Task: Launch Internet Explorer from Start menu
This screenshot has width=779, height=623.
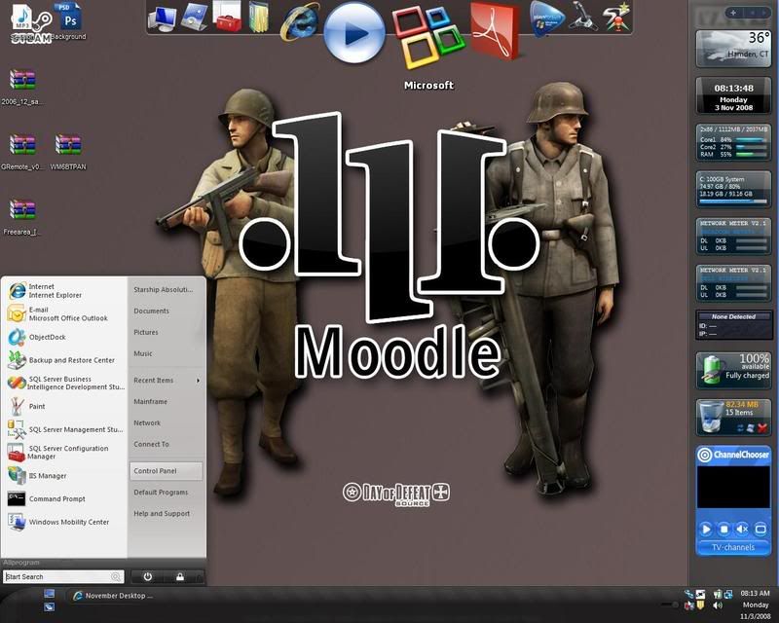Action: [x=64, y=291]
